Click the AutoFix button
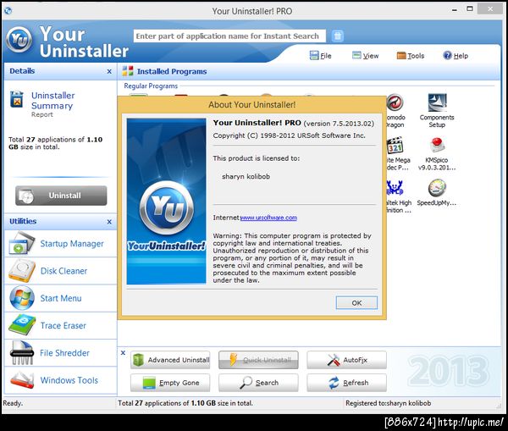508x431 pixels. (x=346, y=360)
